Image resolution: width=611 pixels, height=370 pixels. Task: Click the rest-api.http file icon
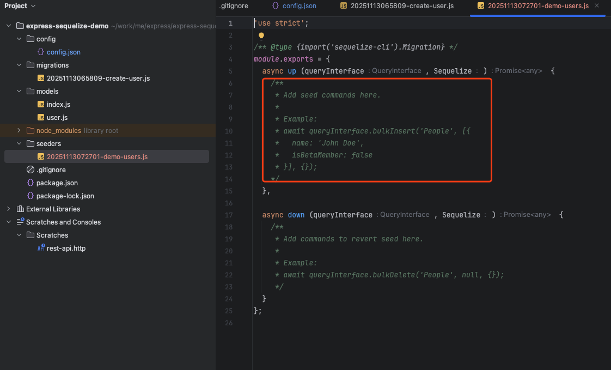(41, 248)
